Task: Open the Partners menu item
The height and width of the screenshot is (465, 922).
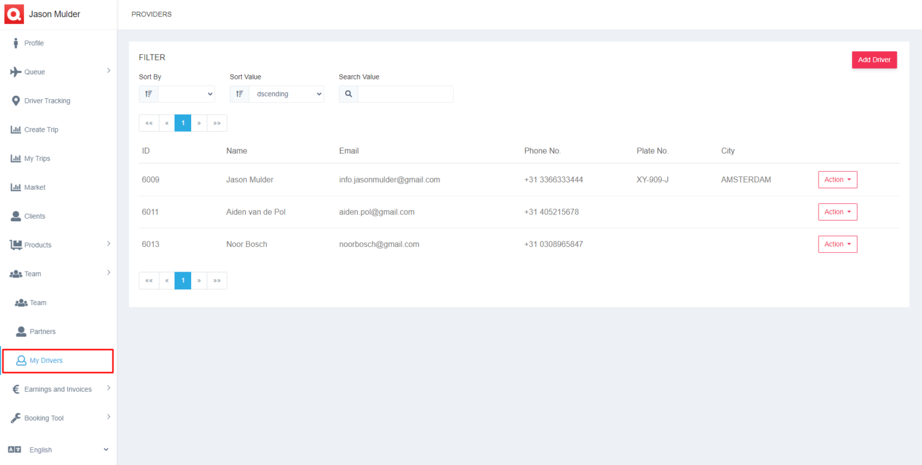Action: [x=42, y=332]
